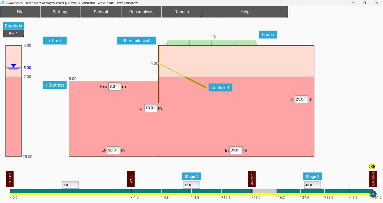Select the WALL stage flag

click(131, 179)
